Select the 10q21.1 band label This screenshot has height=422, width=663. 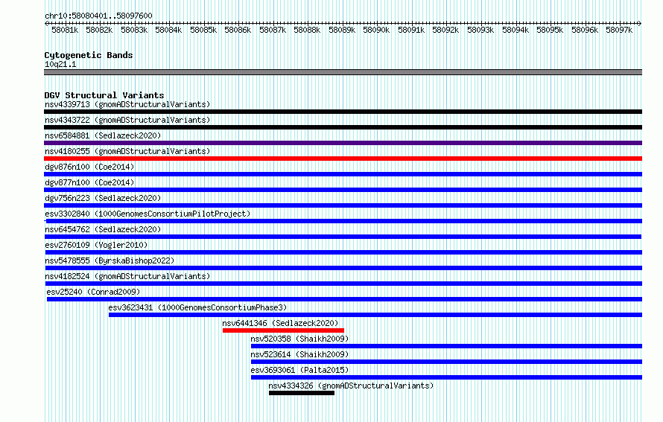tap(60, 64)
